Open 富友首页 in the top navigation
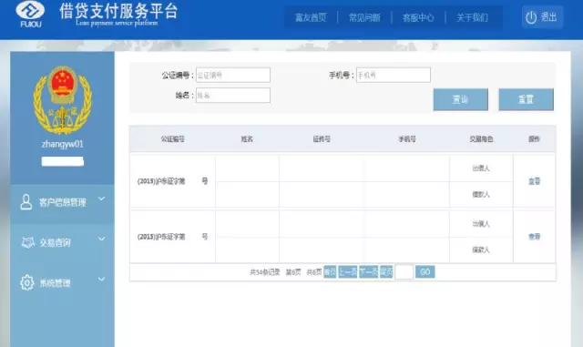Viewport: 583px width, 347px height. [311, 17]
